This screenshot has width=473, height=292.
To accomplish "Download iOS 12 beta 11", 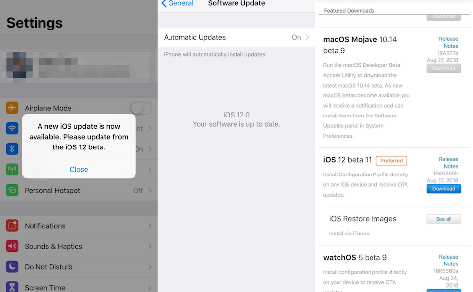I will [443, 188].
